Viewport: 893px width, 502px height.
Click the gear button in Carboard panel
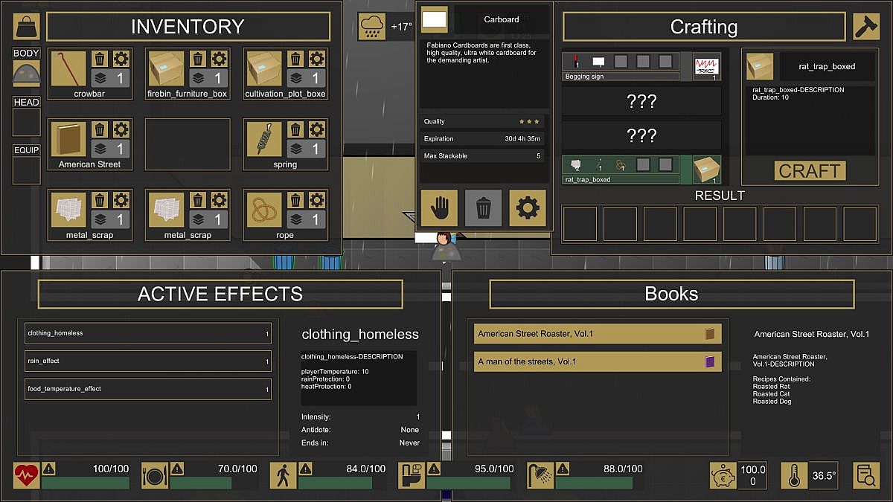pyautogui.click(x=527, y=208)
